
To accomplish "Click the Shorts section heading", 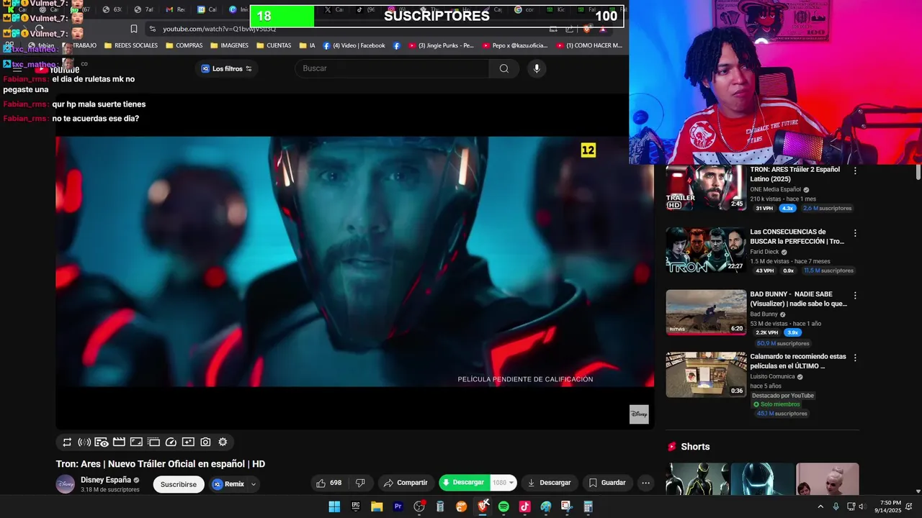I will 695,447.
